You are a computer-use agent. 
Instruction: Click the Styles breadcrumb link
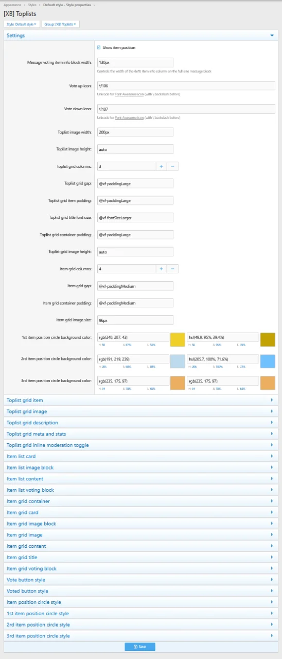tap(32, 5)
